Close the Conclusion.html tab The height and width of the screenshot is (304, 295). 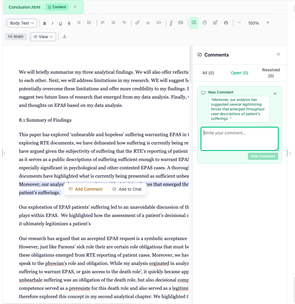[75, 7]
